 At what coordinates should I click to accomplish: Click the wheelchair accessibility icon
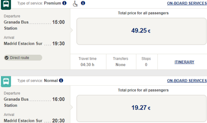[75, 4]
